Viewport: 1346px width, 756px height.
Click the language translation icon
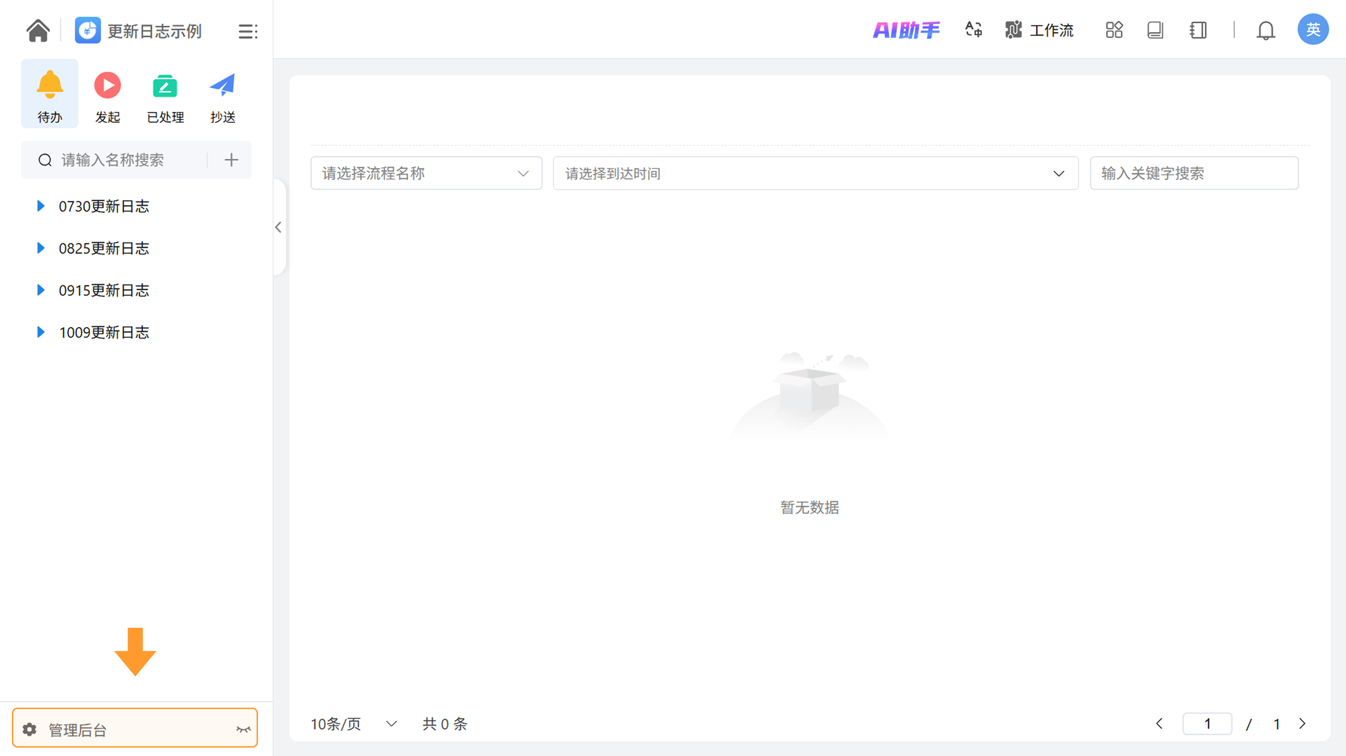point(973,30)
